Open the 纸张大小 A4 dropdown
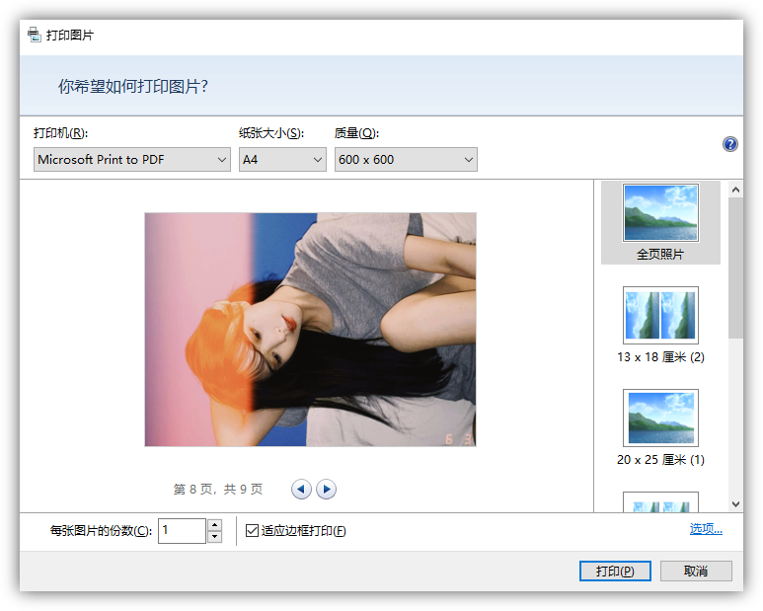Viewport: 763px width, 611px height. point(282,159)
